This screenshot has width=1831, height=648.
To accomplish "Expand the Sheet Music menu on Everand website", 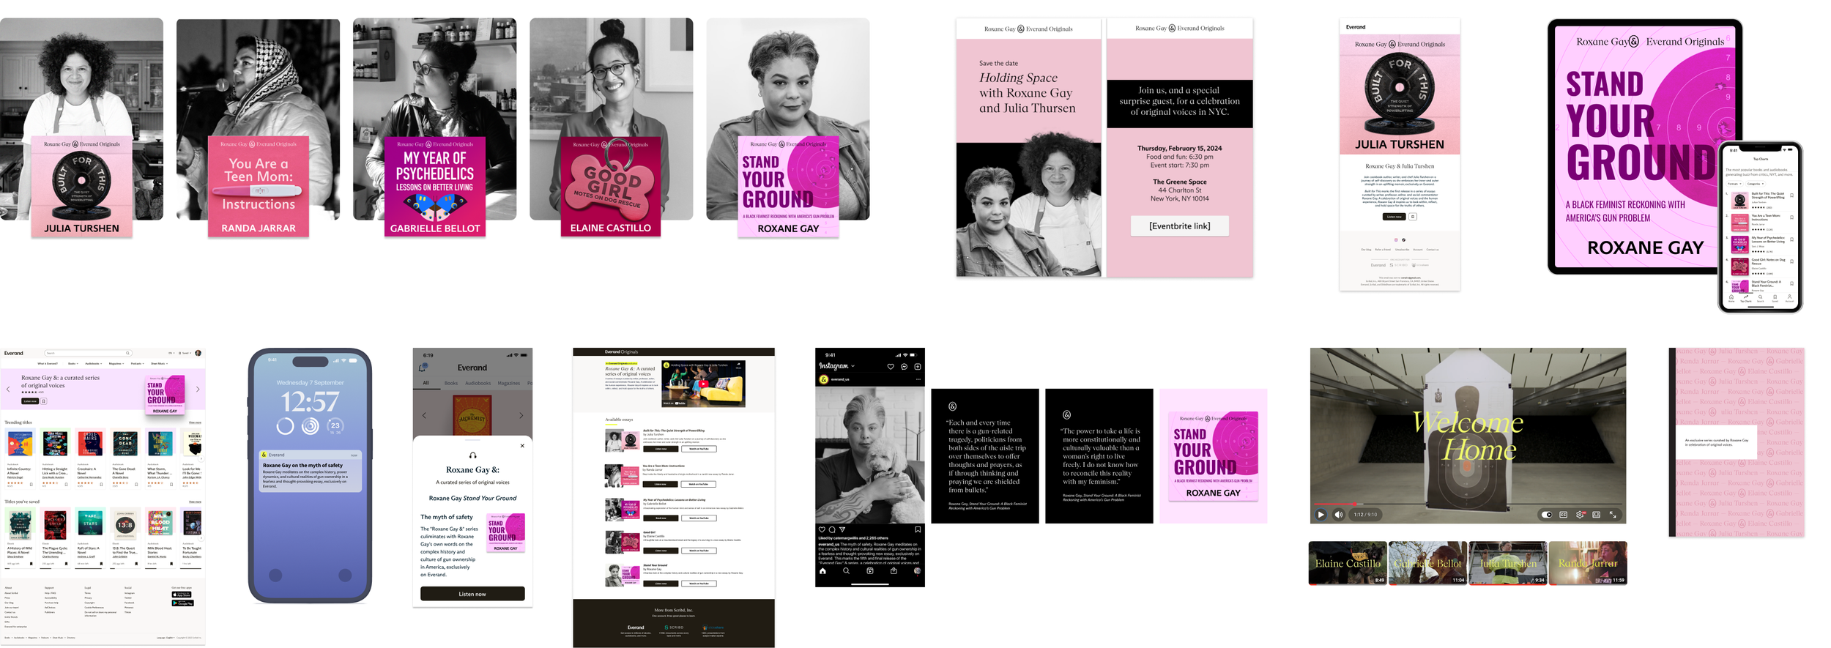I will point(159,363).
